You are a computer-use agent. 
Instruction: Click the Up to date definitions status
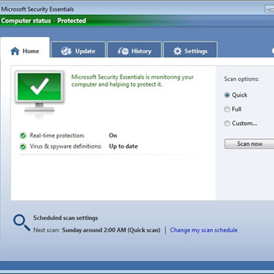123,147
